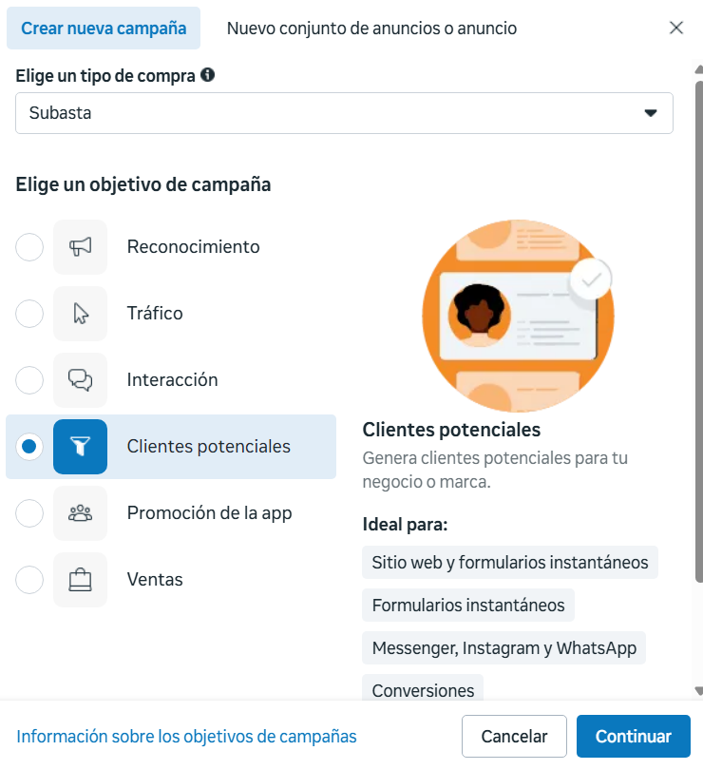
Task: Click the people icon for Promoción de la app
Action: coord(81,513)
